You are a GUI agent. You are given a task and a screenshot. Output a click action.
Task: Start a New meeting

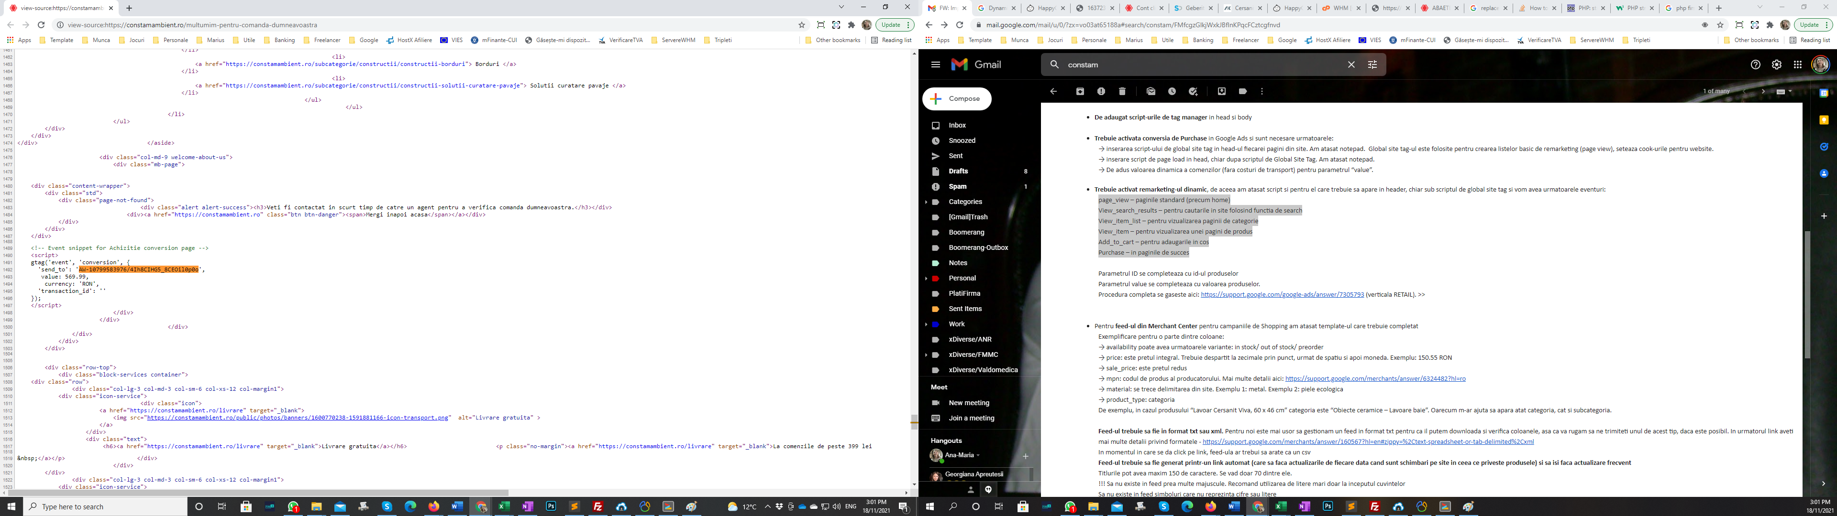(x=968, y=403)
